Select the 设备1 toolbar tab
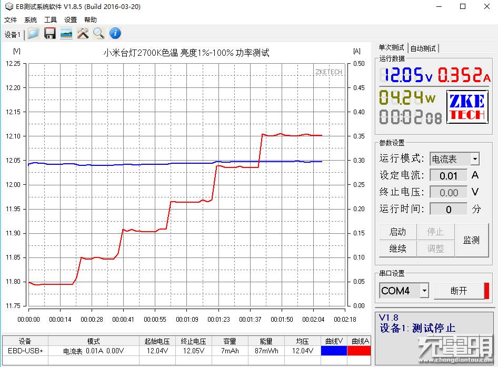 13,34
